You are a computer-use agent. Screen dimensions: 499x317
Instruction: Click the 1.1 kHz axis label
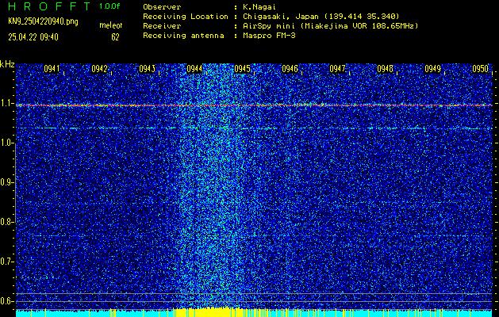click(x=6, y=103)
